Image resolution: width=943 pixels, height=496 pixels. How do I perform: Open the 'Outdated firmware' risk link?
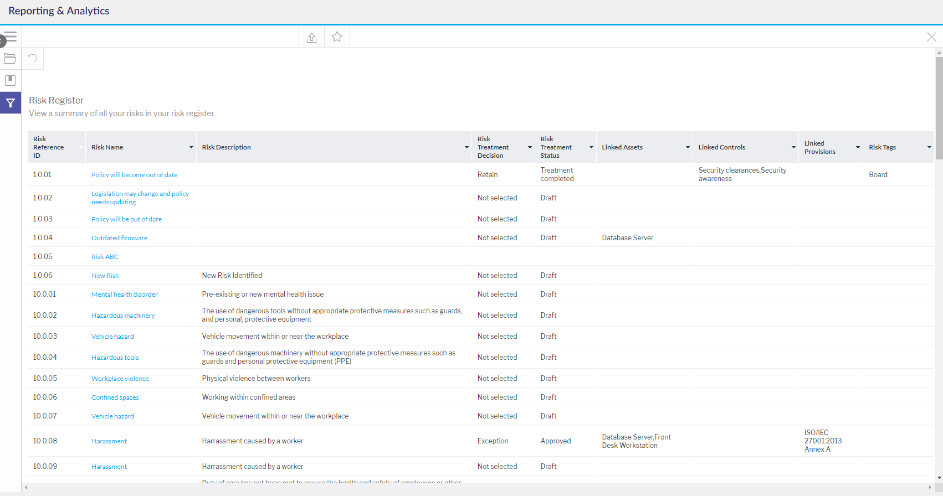[119, 238]
